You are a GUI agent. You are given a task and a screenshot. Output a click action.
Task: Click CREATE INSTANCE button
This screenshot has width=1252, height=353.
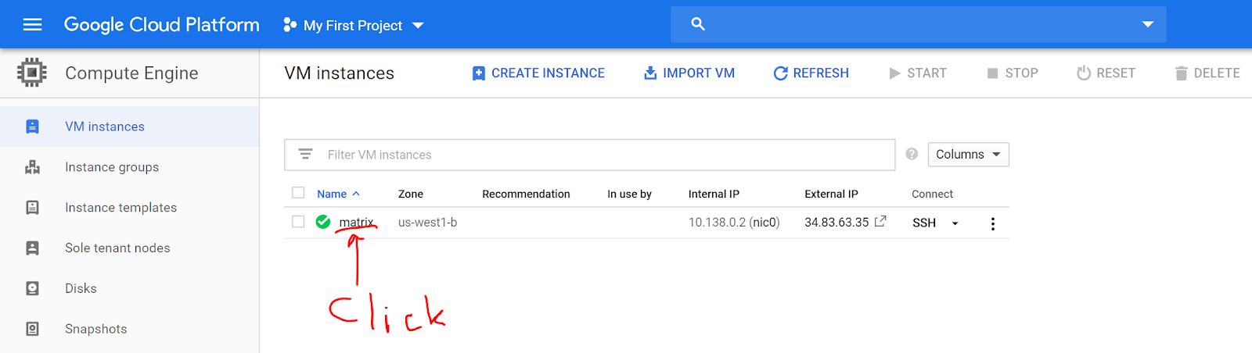(538, 73)
